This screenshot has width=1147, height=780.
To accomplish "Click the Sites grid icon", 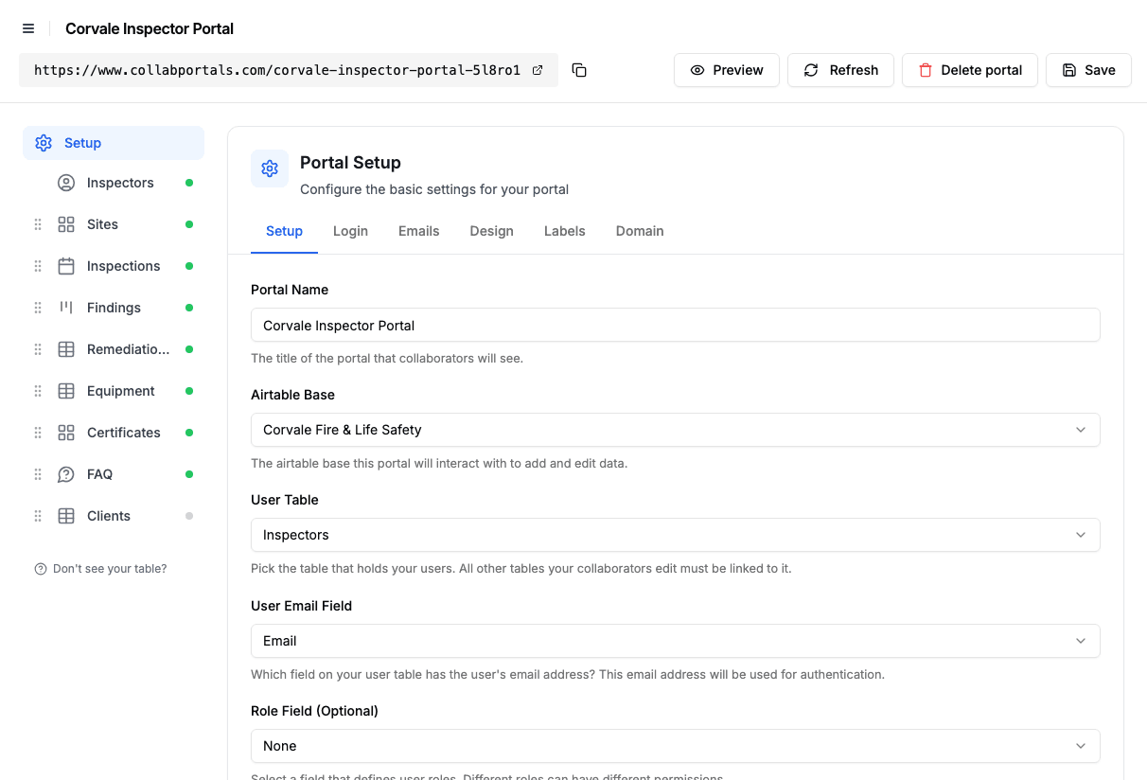I will (66, 224).
